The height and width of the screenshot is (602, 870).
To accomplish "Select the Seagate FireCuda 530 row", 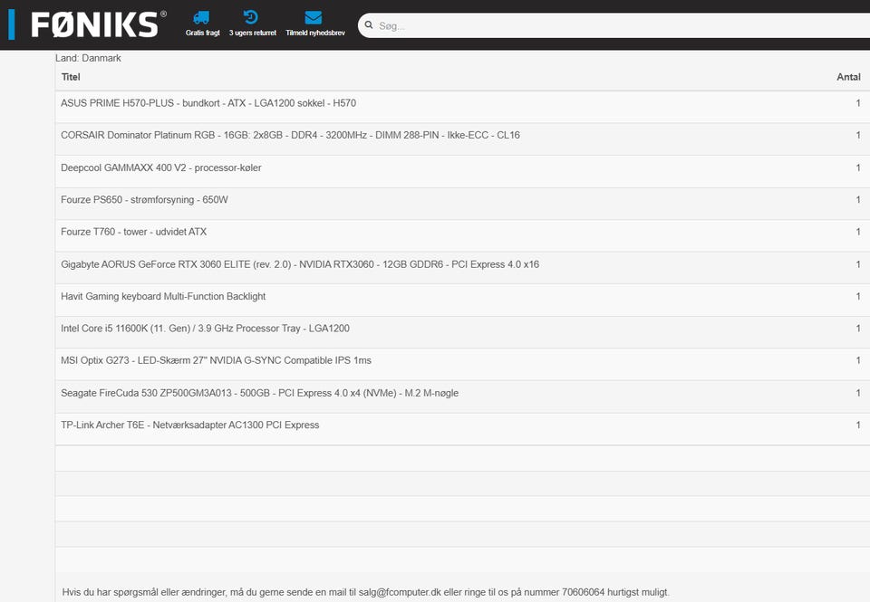I will coord(462,397).
